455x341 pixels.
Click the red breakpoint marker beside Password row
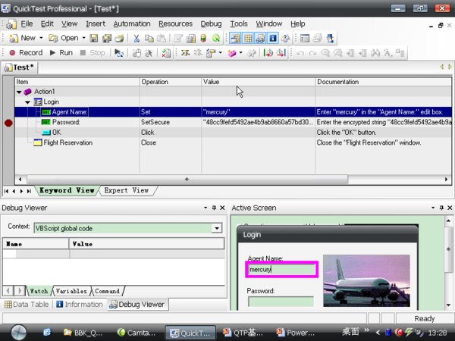(x=8, y=122)
